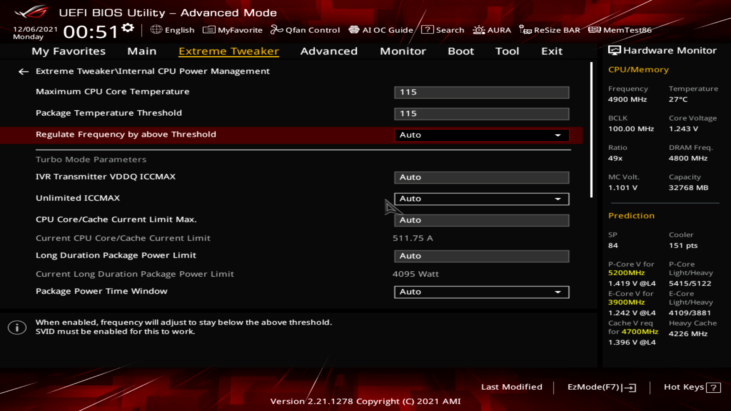
Task: Switch to EzMode(F7)
Action: (x=601, y=387)
